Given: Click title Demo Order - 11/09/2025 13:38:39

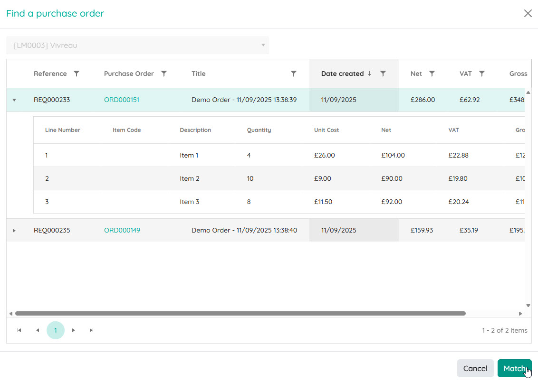Looking at the screenshot, I should point(244,100).
